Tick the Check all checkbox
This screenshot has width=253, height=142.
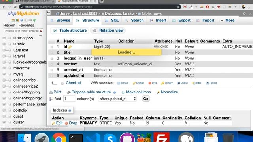pyautogui.click(x=62, y=83)
